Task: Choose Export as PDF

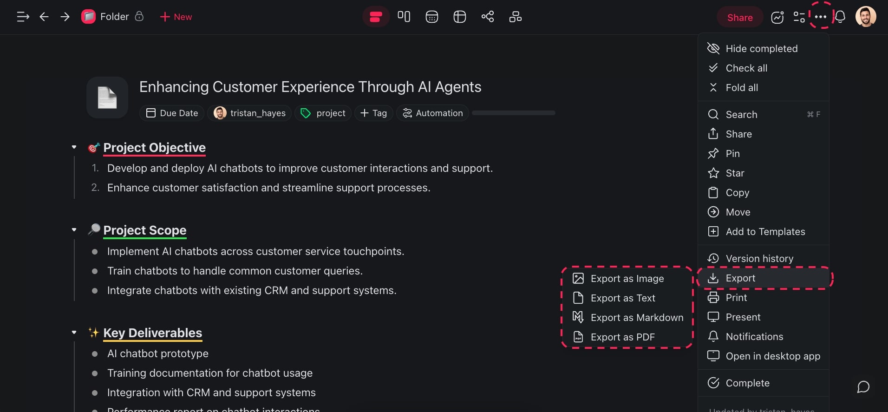Action: coord(622,337)
